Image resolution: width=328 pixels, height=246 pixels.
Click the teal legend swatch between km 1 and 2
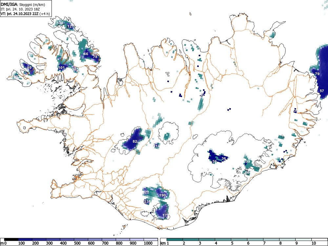(175, 239)
